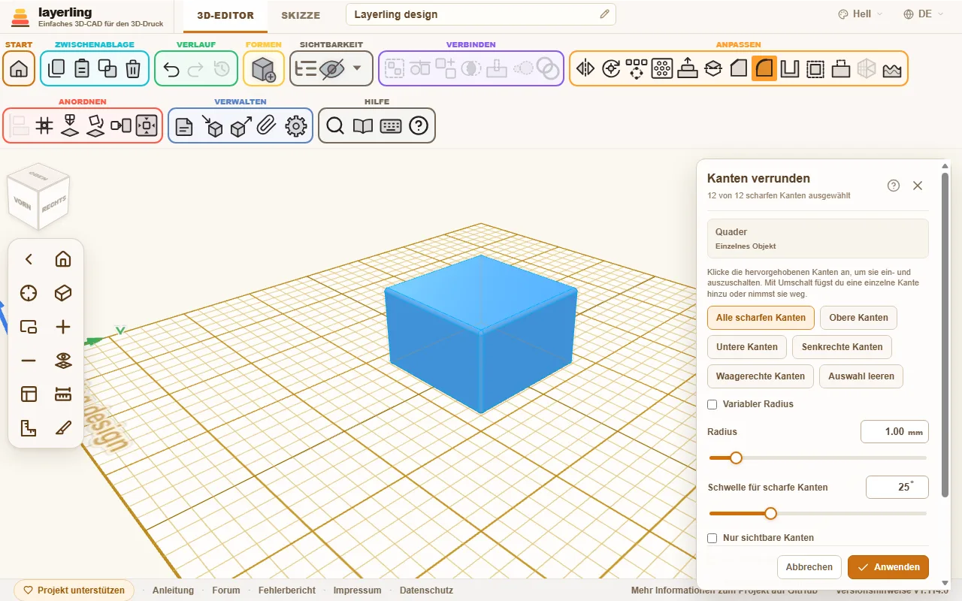Image resolution: width=962 pixels, height=601 pixels.
Task: Edit the design name with pencil icon
Action: pyautogui.click(x=605, y=14)
